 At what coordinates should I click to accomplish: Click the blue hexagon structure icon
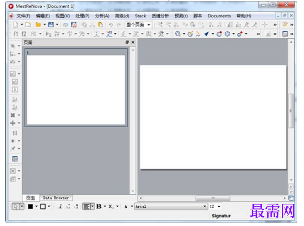[x=227, y=34]
